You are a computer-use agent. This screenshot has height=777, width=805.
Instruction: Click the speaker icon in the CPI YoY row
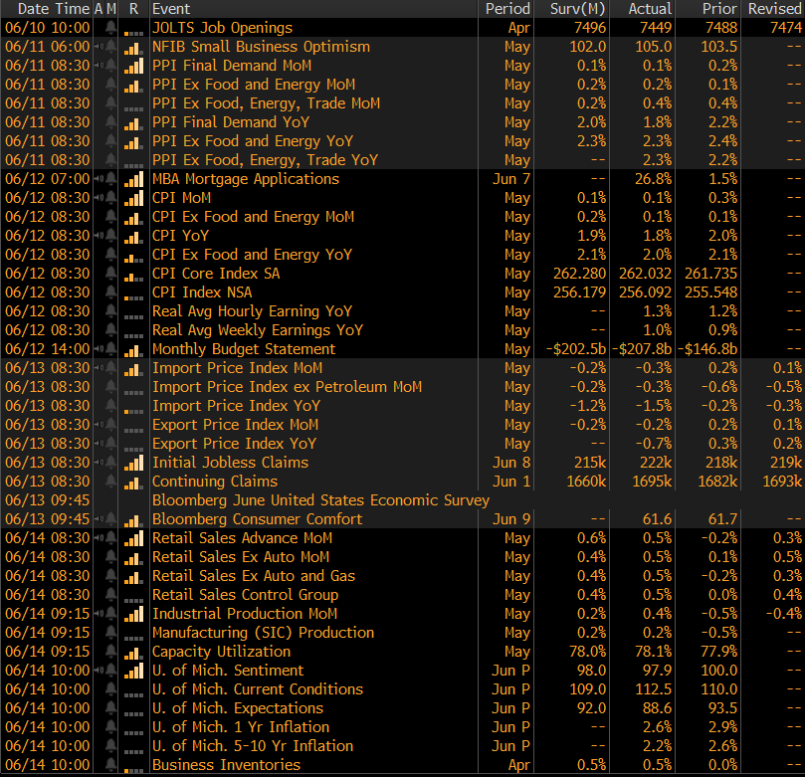[x=99, y=236]
